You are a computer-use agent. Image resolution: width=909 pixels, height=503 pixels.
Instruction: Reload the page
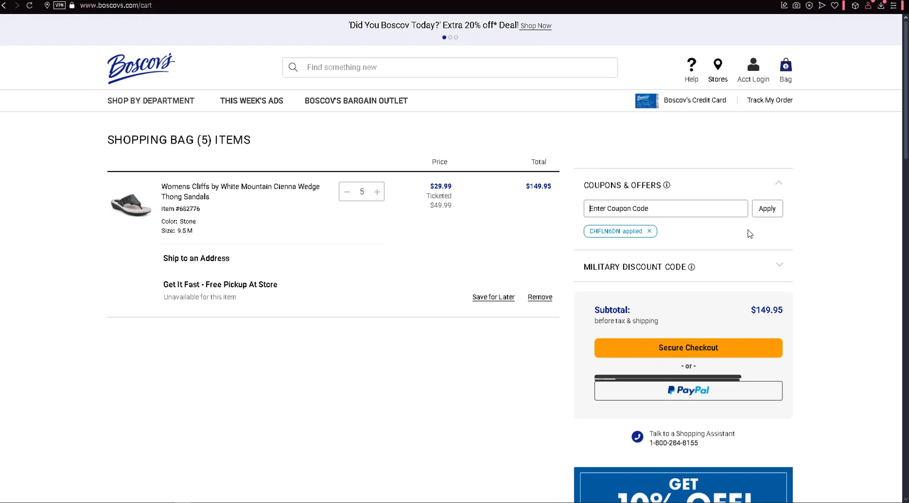pyautogui.click(x=29, y=5)
